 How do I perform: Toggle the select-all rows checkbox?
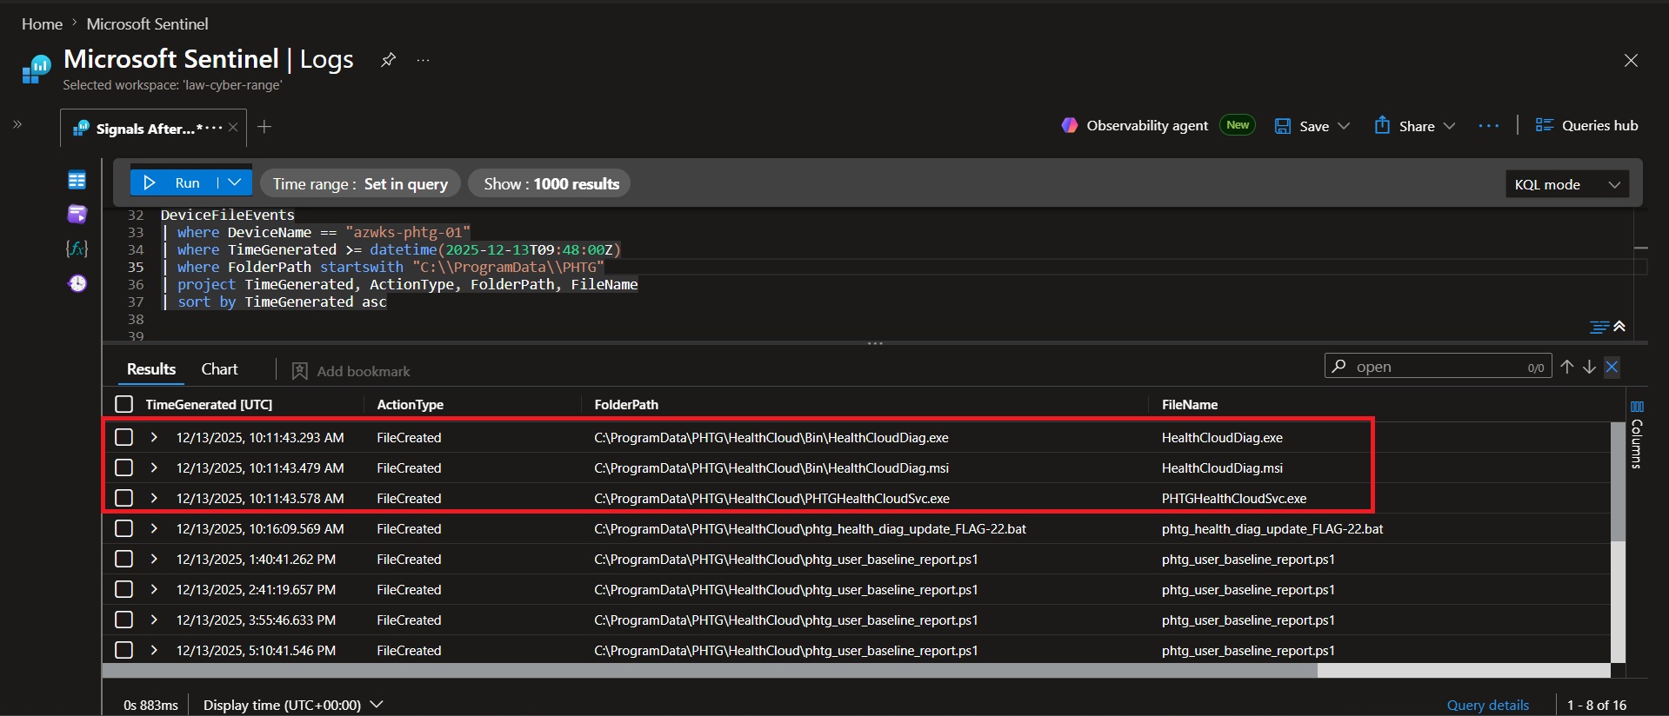[x=124, y=404]
